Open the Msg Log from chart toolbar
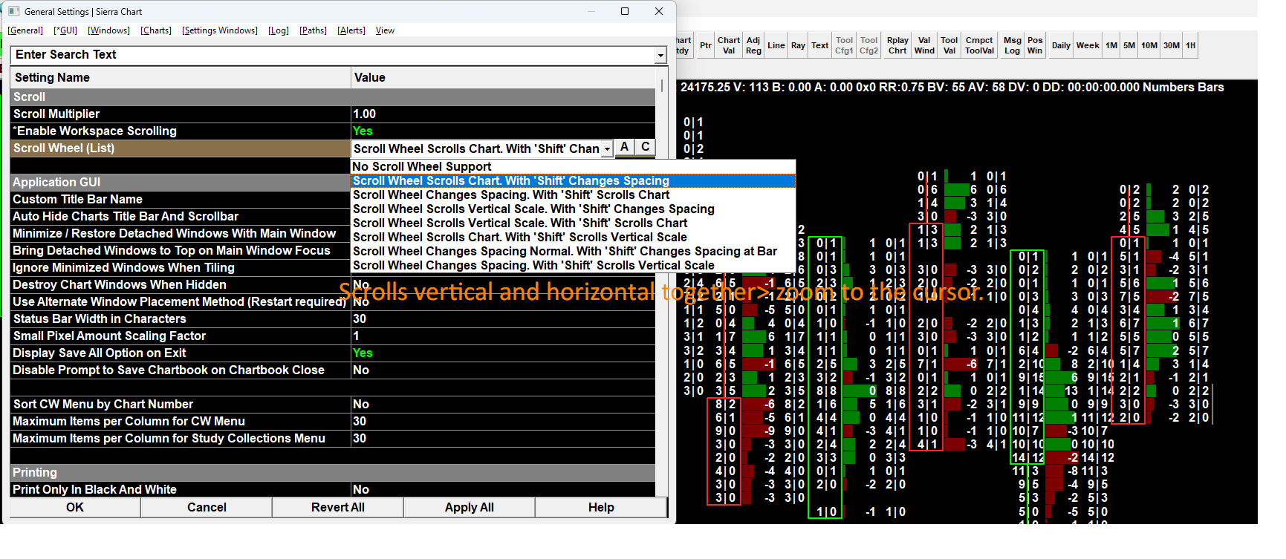The height and width of the screenshot is (559, 1286). coord(1012,45)
